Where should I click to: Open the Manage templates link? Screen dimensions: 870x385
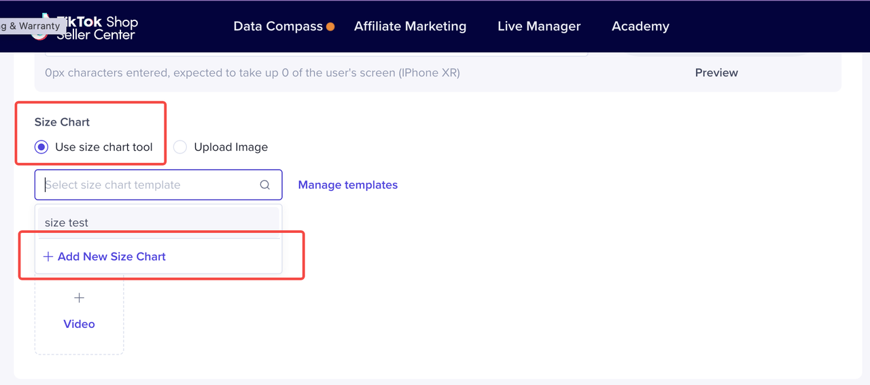347,185
